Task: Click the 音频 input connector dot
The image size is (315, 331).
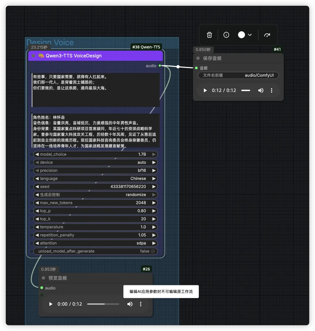Action: pos(197,68)
